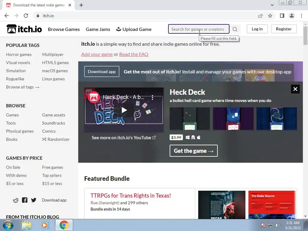Open the Twitter social icon
This screenshot has width=308, height=231.
click(x=34, y=200)
